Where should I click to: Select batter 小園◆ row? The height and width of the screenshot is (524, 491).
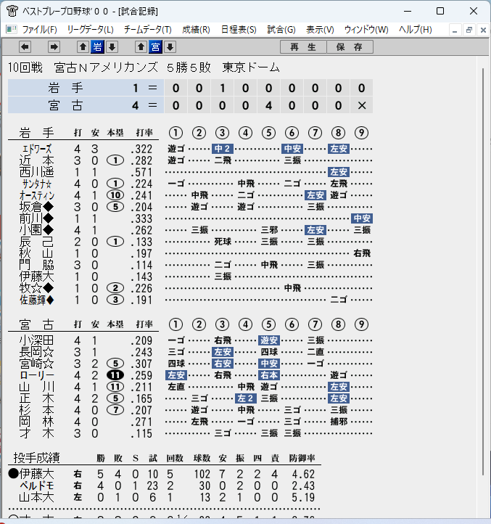(x=36, y=230)
